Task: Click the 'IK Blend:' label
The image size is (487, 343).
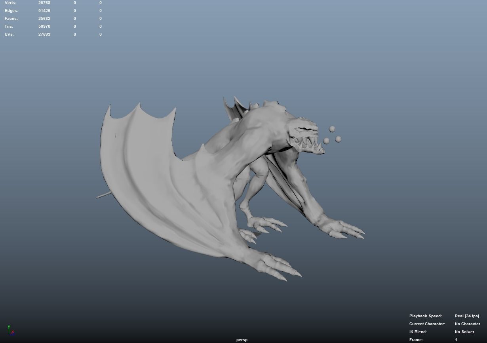Action: [x=418, y=332]
